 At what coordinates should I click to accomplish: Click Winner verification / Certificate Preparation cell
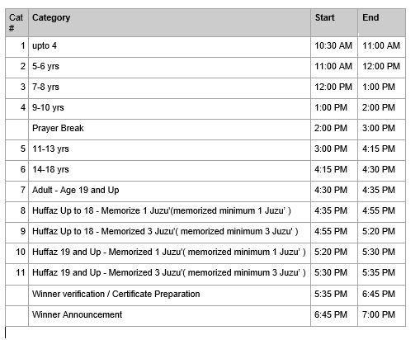click(169, 295)
